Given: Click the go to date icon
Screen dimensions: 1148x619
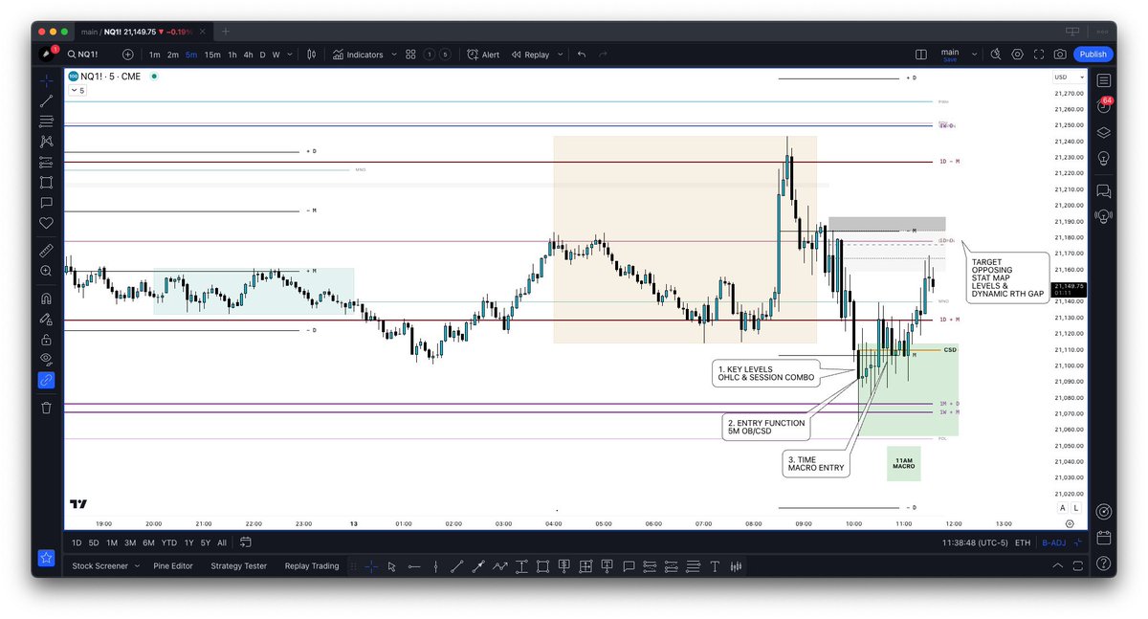Looking at the screenshot, I should (x=246, y=542).
